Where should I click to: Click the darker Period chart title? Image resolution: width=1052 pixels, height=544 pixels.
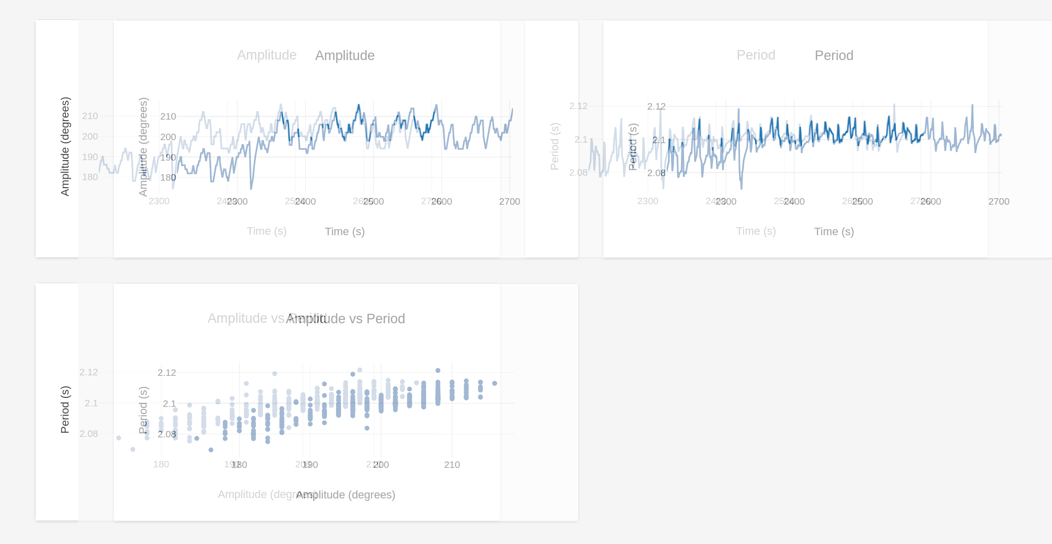point(834,56)
